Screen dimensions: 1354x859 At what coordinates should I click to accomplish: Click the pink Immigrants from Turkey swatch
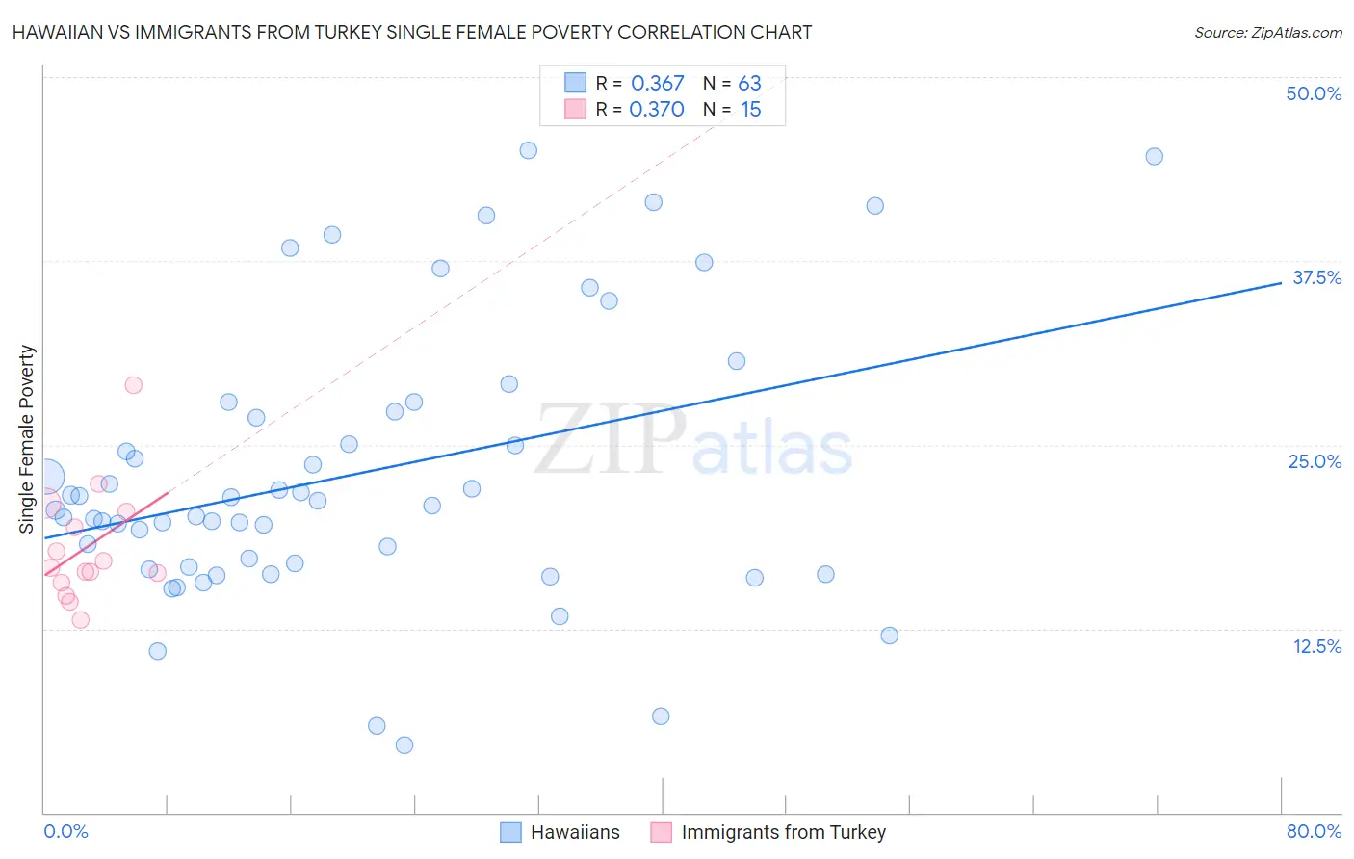coord(661,832)
